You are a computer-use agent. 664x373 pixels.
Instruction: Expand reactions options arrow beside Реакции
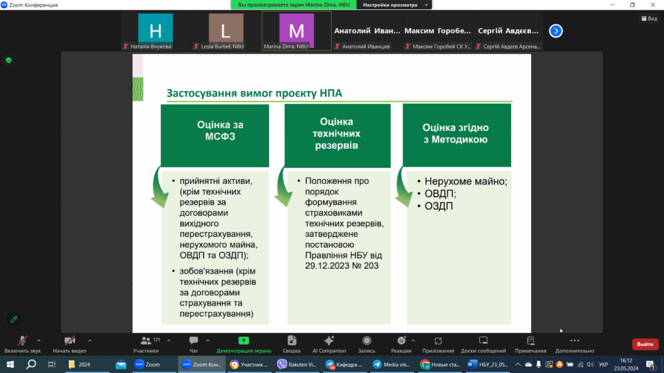[x=413, y=341]
